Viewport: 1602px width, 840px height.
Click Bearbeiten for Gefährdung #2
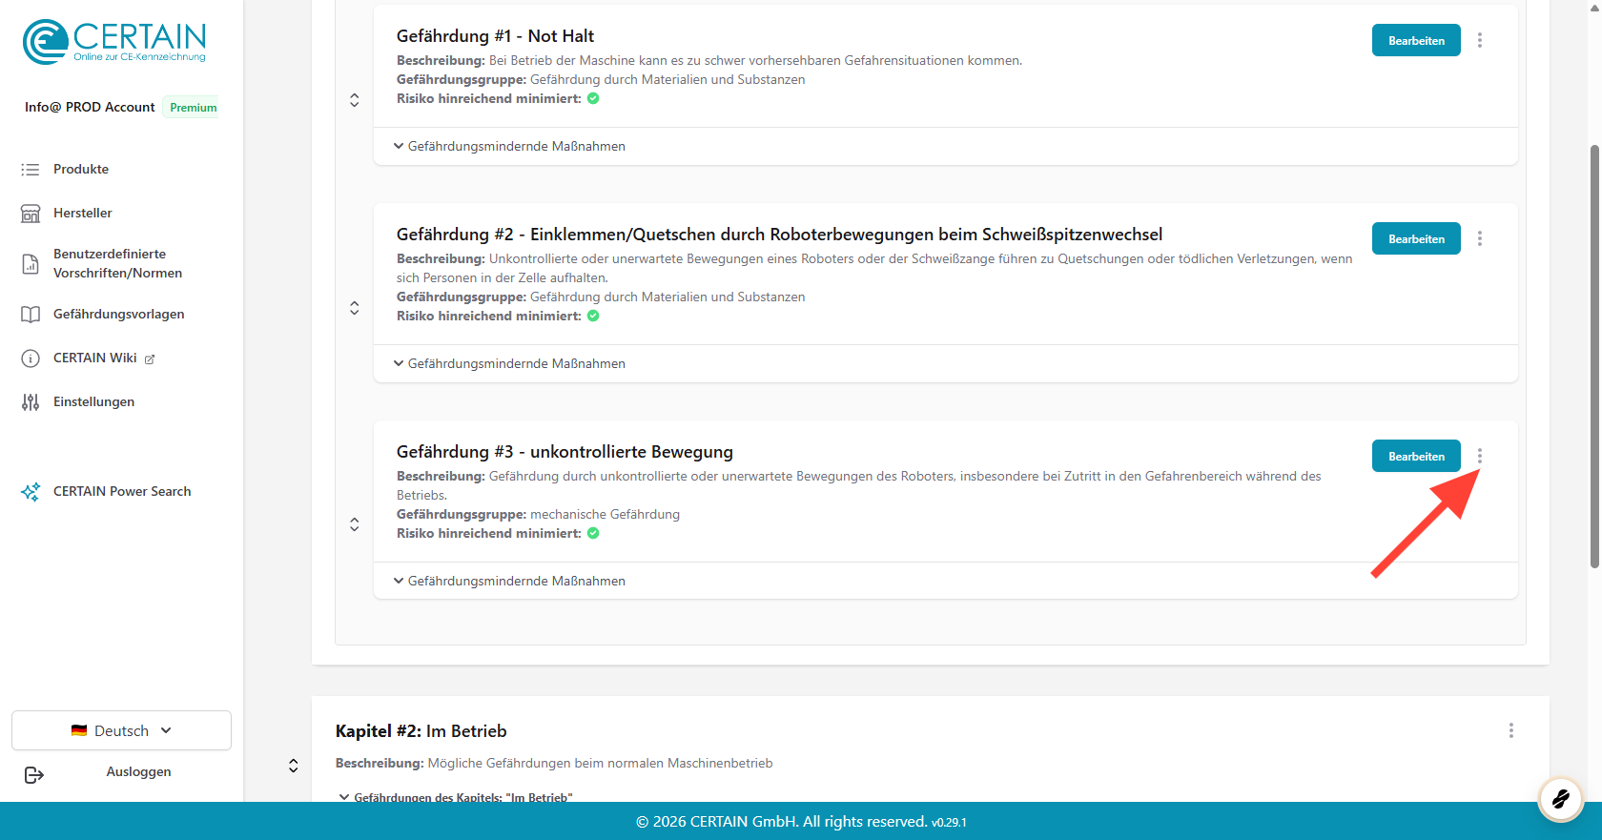pos(1415,238)
